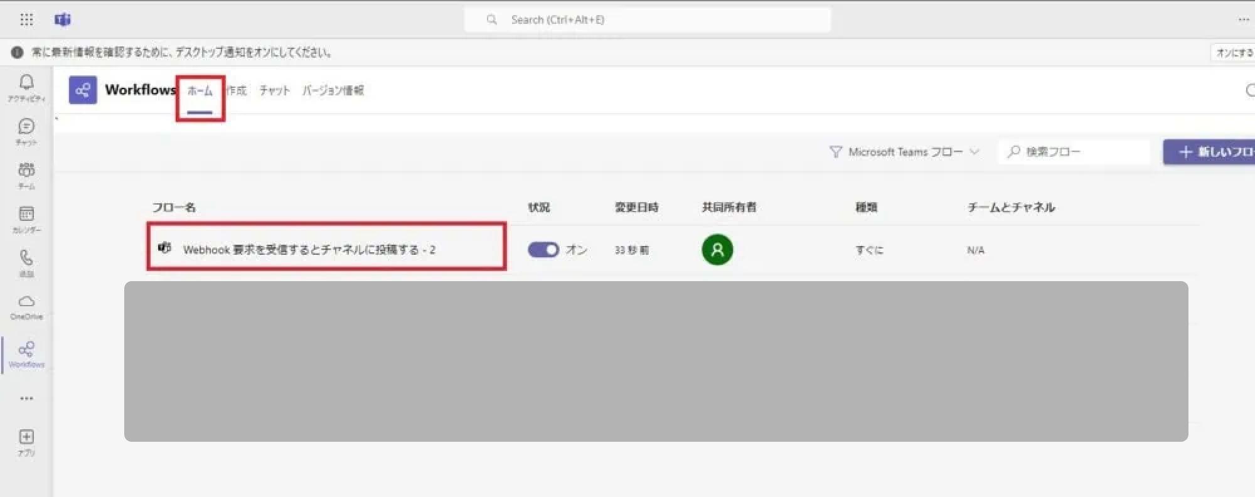
Task: Expand the Microsoft Teams フロー filter dropdown
Action: pos(904,152)
